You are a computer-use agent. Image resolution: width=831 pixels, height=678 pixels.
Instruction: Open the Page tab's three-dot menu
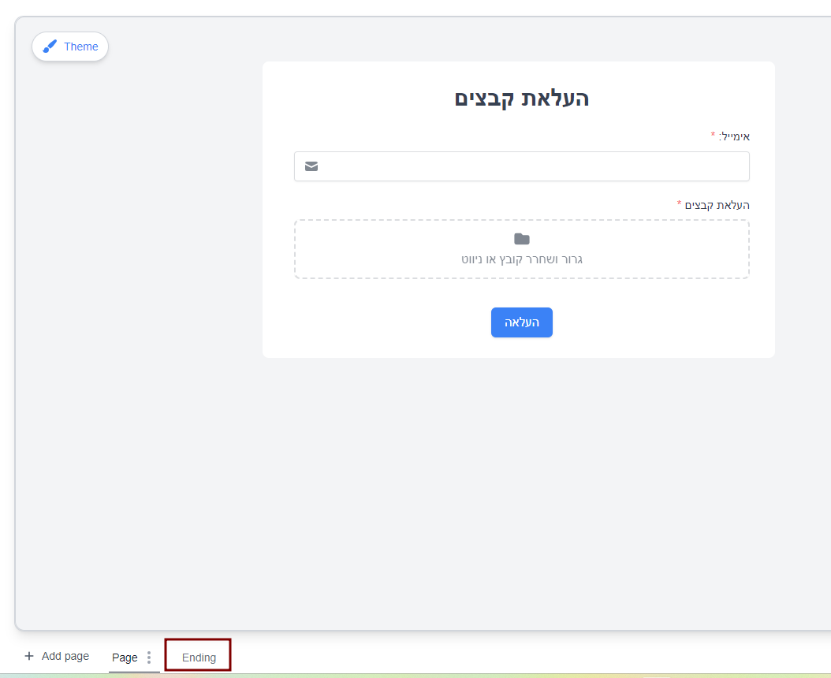(149, 658)
